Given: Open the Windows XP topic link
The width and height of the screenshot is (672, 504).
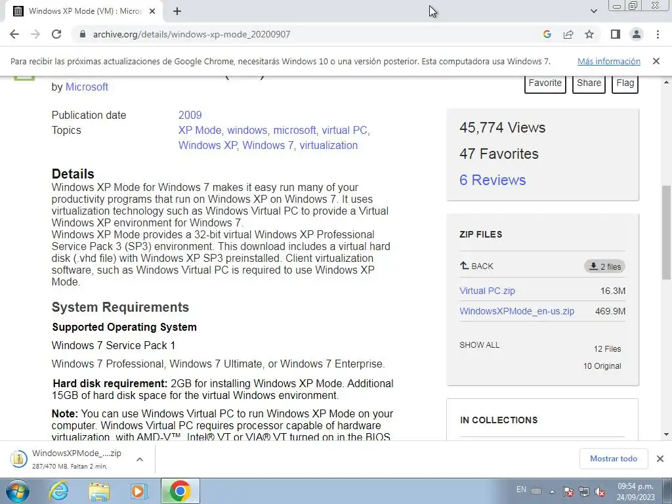Looking at the screenshot, I should tap(207, 145).
